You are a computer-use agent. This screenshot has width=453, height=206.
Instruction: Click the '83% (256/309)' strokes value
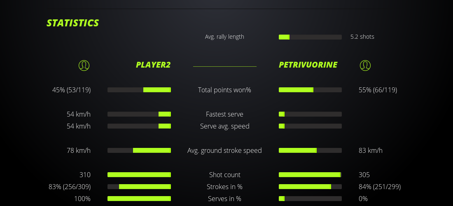[70, 187]
